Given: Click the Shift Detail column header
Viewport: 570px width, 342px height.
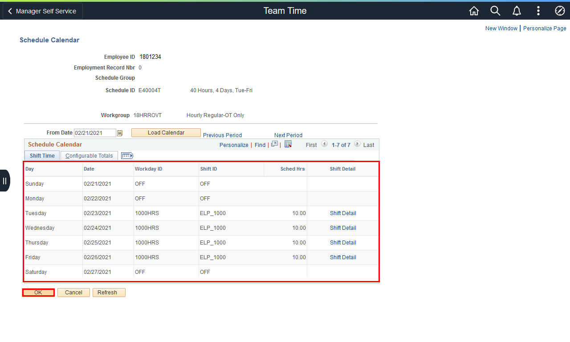Looking at the screenshot, I should [x=342, y=169].
